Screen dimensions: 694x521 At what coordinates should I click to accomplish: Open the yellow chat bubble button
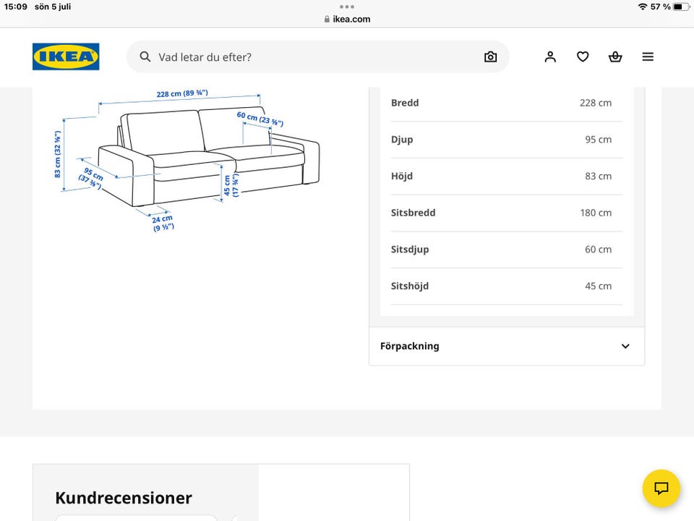661,488
